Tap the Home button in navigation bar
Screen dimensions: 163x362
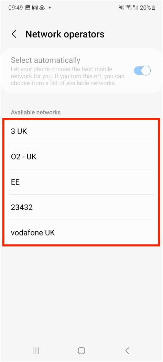tap(81, 350)
